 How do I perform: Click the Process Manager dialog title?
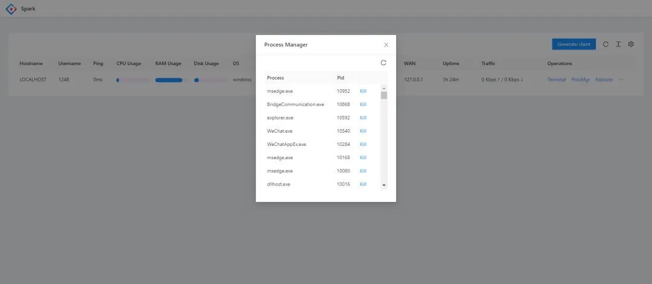(286, 45)
